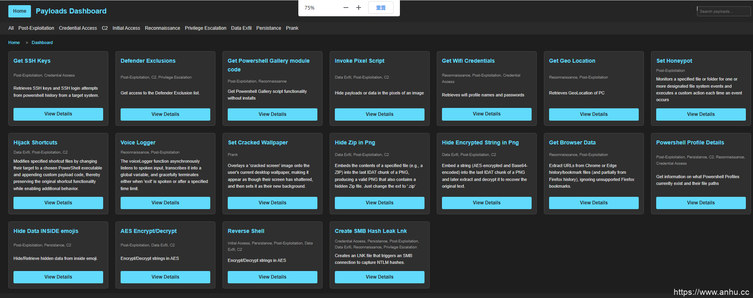View details for Get Browser Data
The height and width of the screenshot is (298, 753).
(x=594, y=203)
